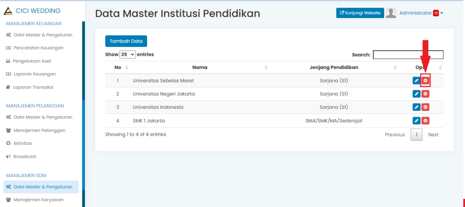Sort table by Nama column
The height and width of the screenshot is (207, 465).
[x=200, y=68]
